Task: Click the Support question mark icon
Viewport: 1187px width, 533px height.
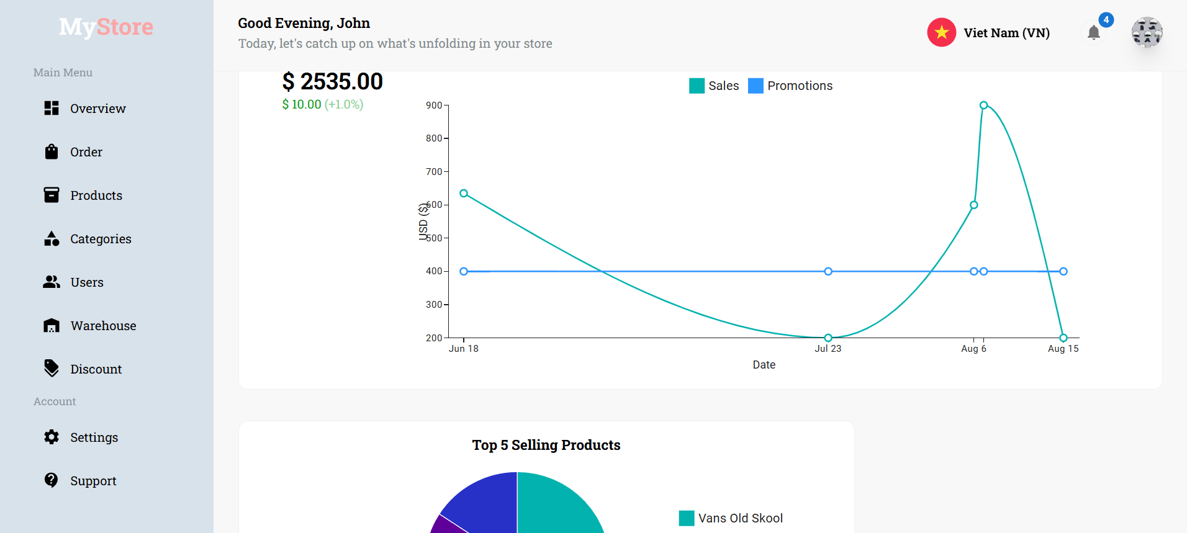Action: click(x=52, y=480)
